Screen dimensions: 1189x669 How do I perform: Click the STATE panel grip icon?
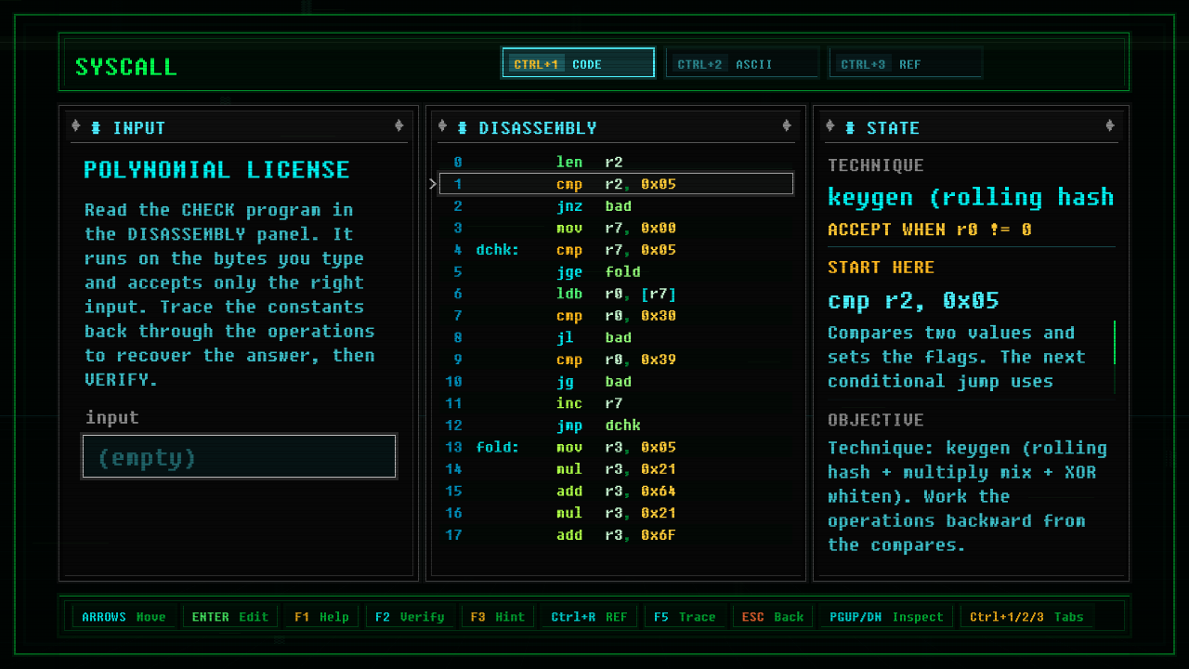coord(850,127)
